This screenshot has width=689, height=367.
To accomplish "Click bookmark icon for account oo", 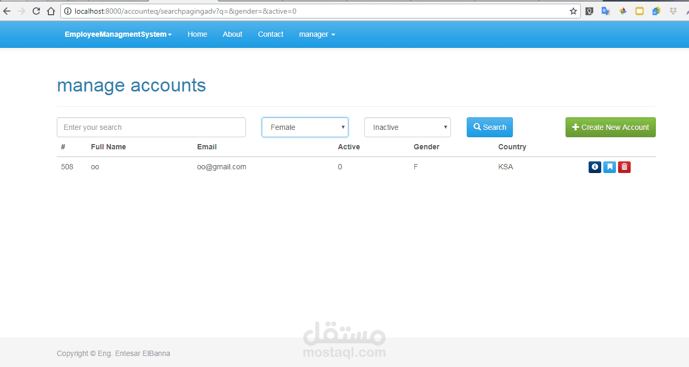I will coord(610,167).
